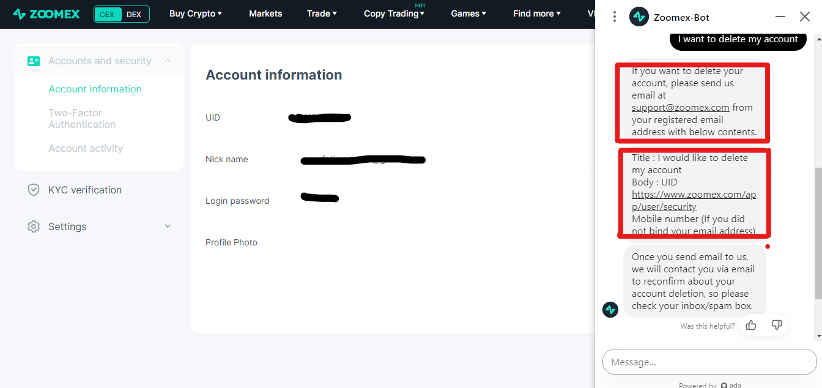Minimize the Zoomex-Bot chat window
The image size is (822, 388).
pyautogui.click(x=780, y=17)
